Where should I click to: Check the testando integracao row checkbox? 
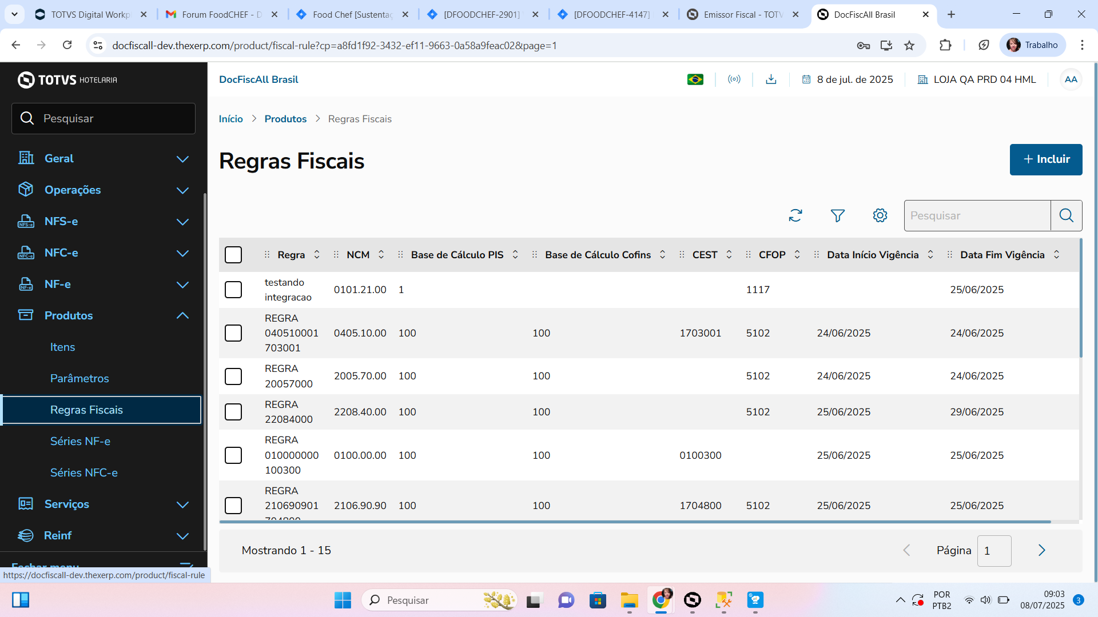point(233,290)
